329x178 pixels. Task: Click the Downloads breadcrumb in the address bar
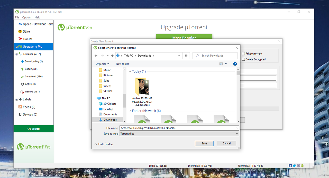click(144, 56)
